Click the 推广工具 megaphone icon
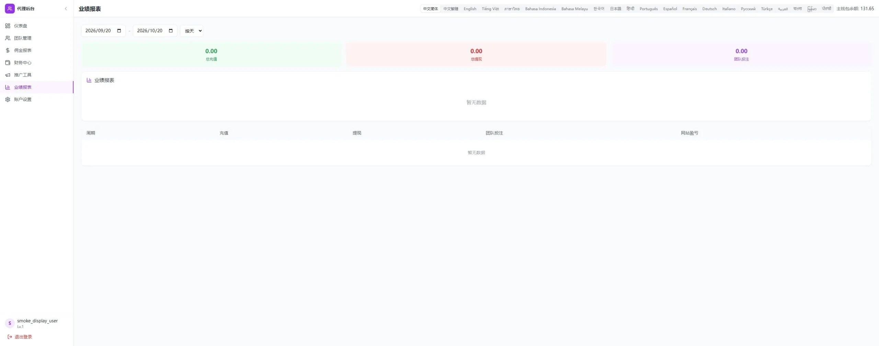Image resolution: width=879 pixels, height=346 pixels. click(x=8, y=75)
